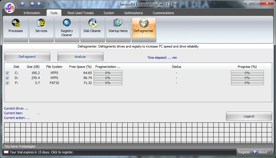
Task: Click the 99.74 free space value
Action: coord(88,78)
